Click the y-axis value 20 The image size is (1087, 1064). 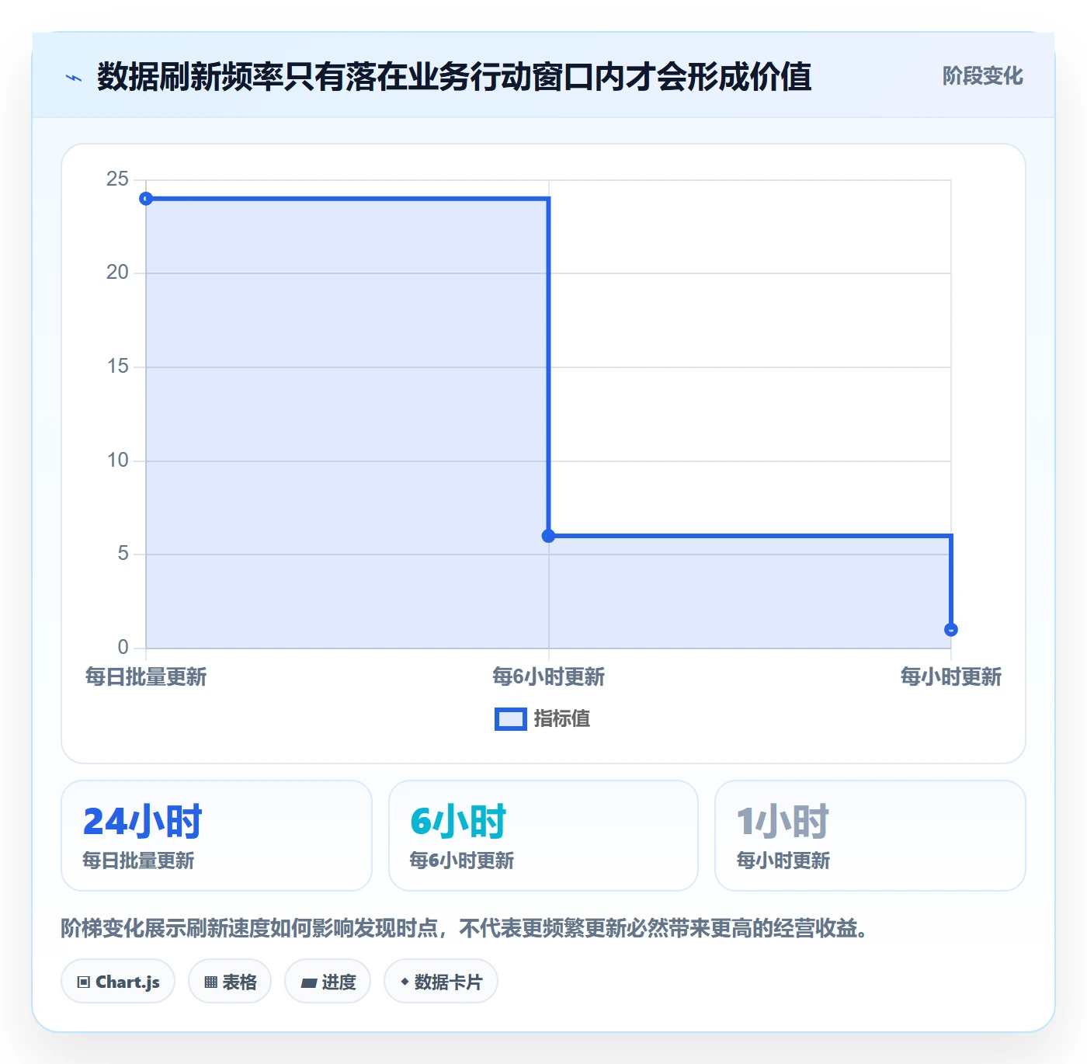117,273
